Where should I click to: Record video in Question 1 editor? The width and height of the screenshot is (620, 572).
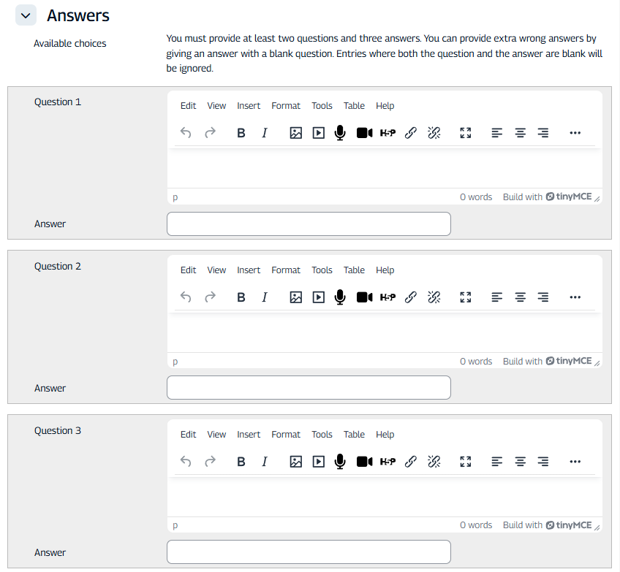(364, 133)
